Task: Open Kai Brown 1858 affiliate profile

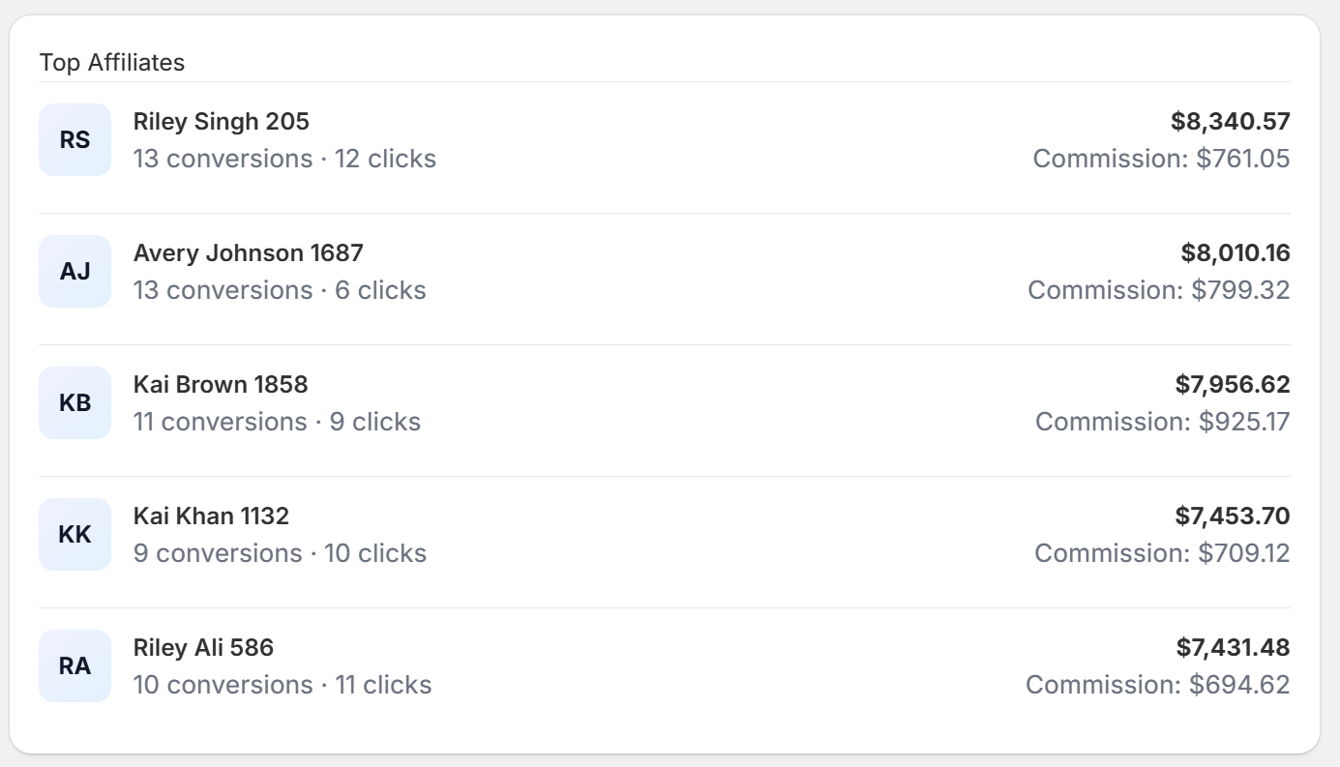Action: [x=221, y=384]
